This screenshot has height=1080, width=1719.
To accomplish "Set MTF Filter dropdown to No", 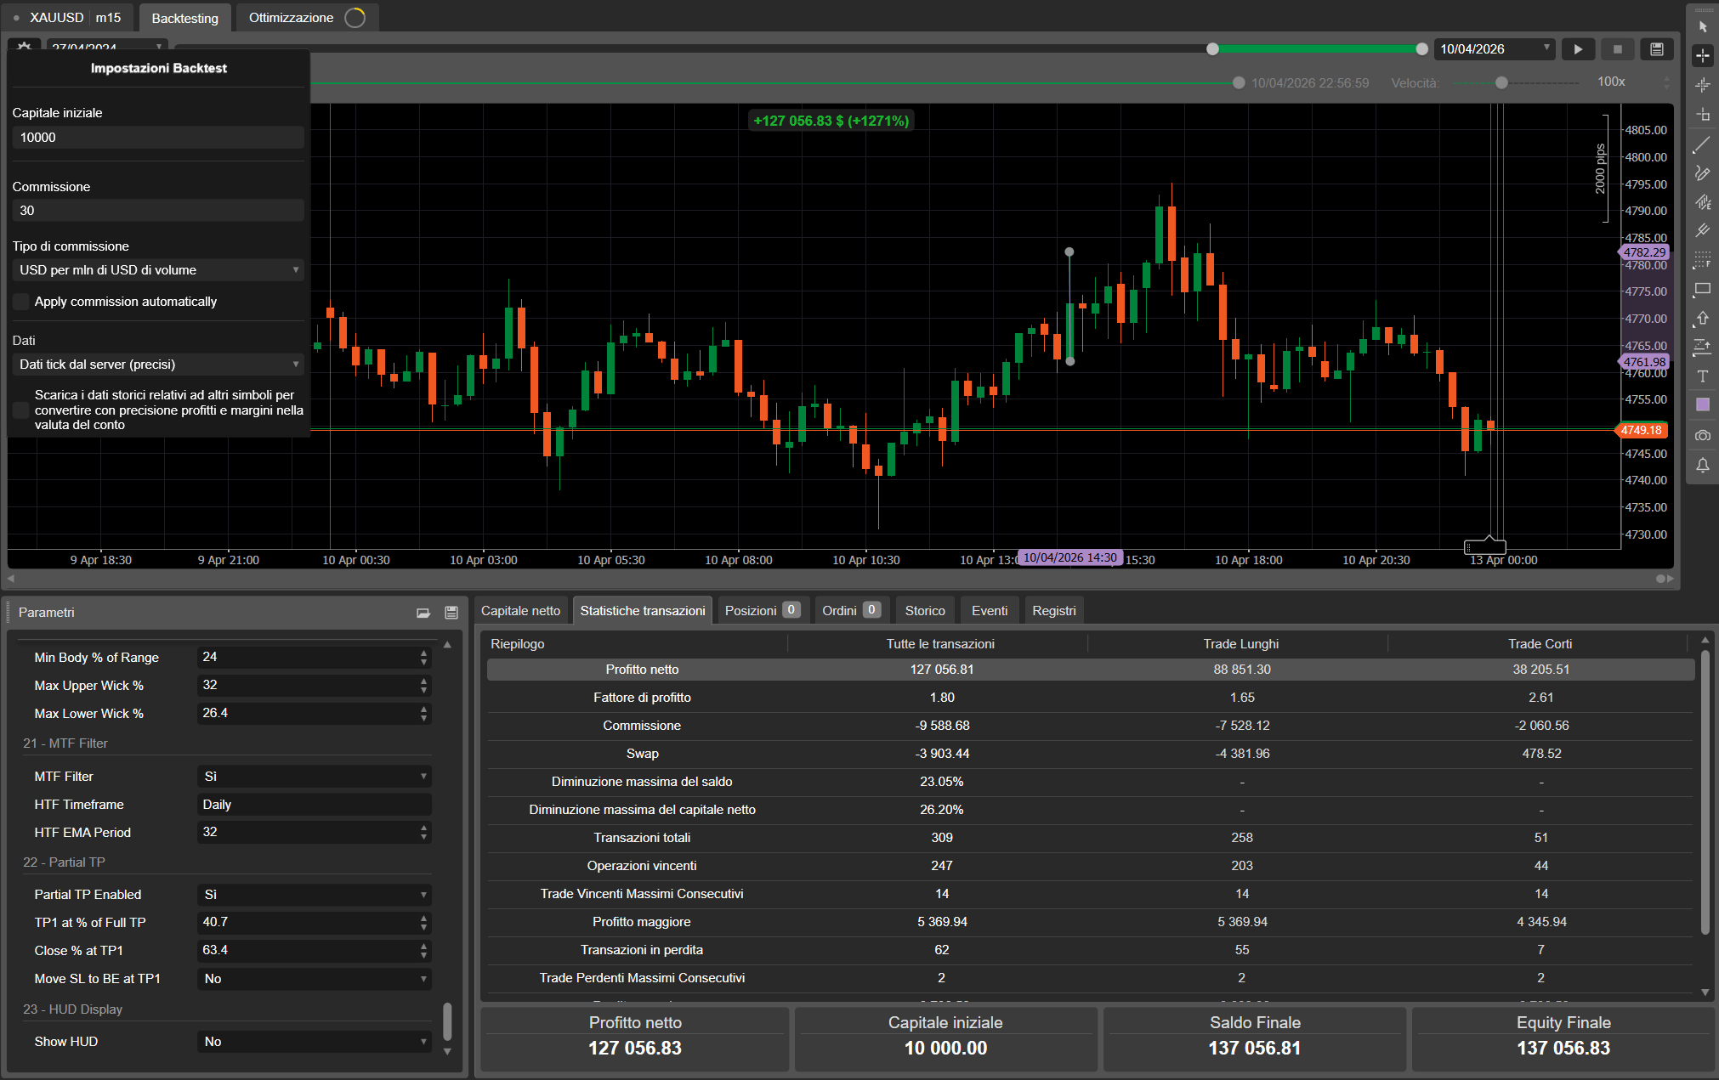I will coord(314,776).
